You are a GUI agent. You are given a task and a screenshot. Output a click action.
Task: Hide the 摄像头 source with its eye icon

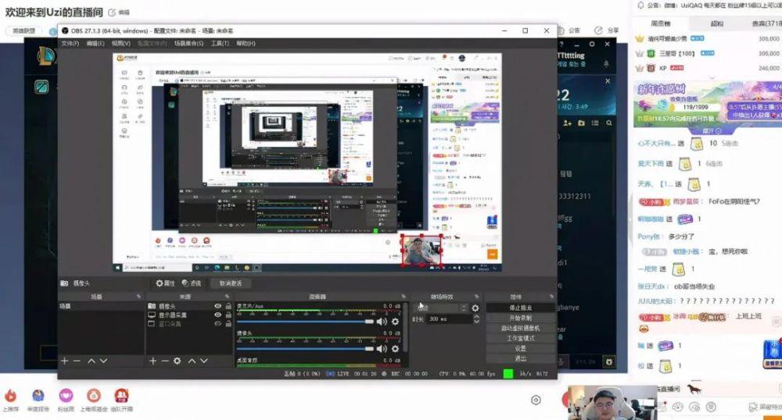(218, 306)
